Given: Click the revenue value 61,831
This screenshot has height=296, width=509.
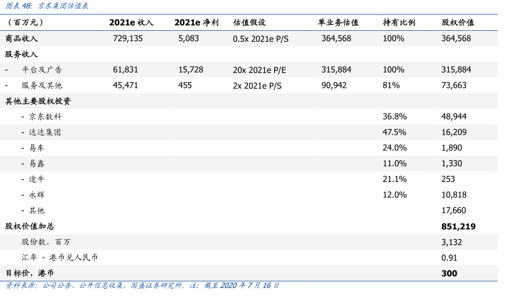Looking at the screenshot, I should click(x=125, y=70).
